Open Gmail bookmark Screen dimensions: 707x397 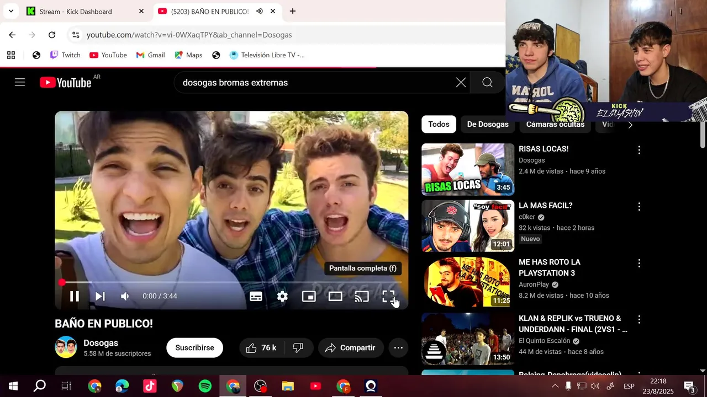[x=150, y=55]
